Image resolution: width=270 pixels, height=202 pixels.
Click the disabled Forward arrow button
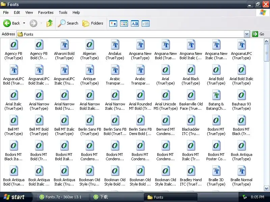click(33, 23)
